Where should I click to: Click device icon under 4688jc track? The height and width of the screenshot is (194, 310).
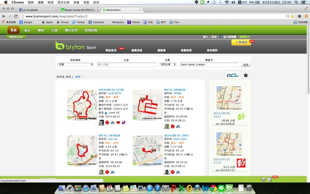click(x=167, y=126)
